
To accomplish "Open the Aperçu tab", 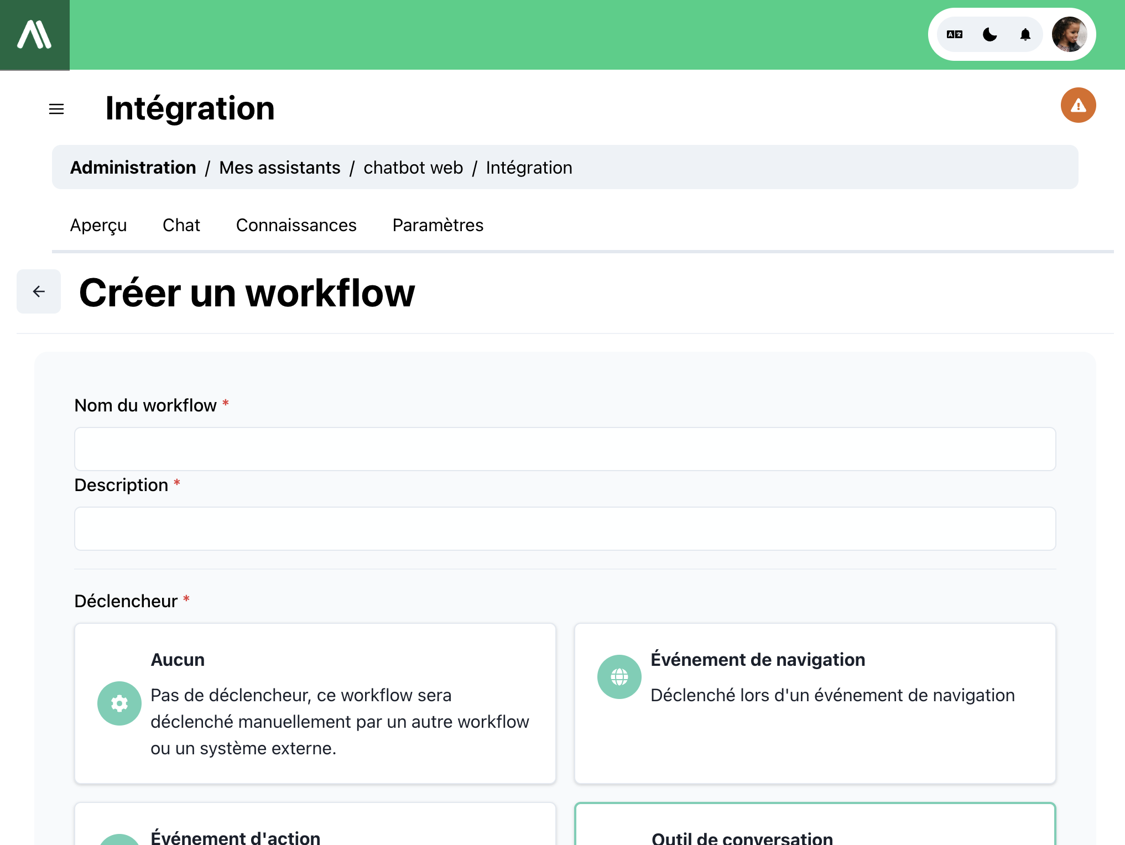I will (98, 225).
